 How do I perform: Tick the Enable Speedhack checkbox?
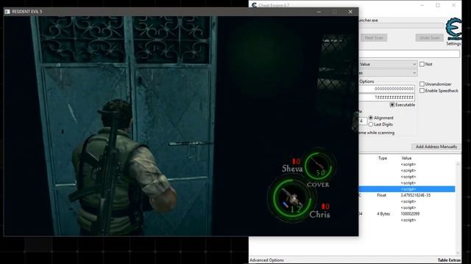point(422,91)
